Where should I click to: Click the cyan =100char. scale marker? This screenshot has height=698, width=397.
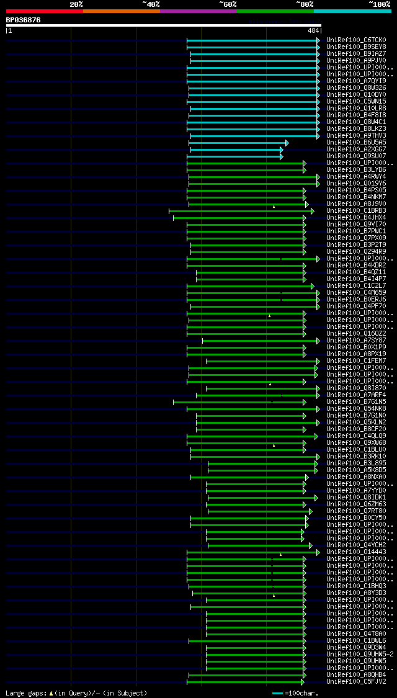(x=277, y=693)
